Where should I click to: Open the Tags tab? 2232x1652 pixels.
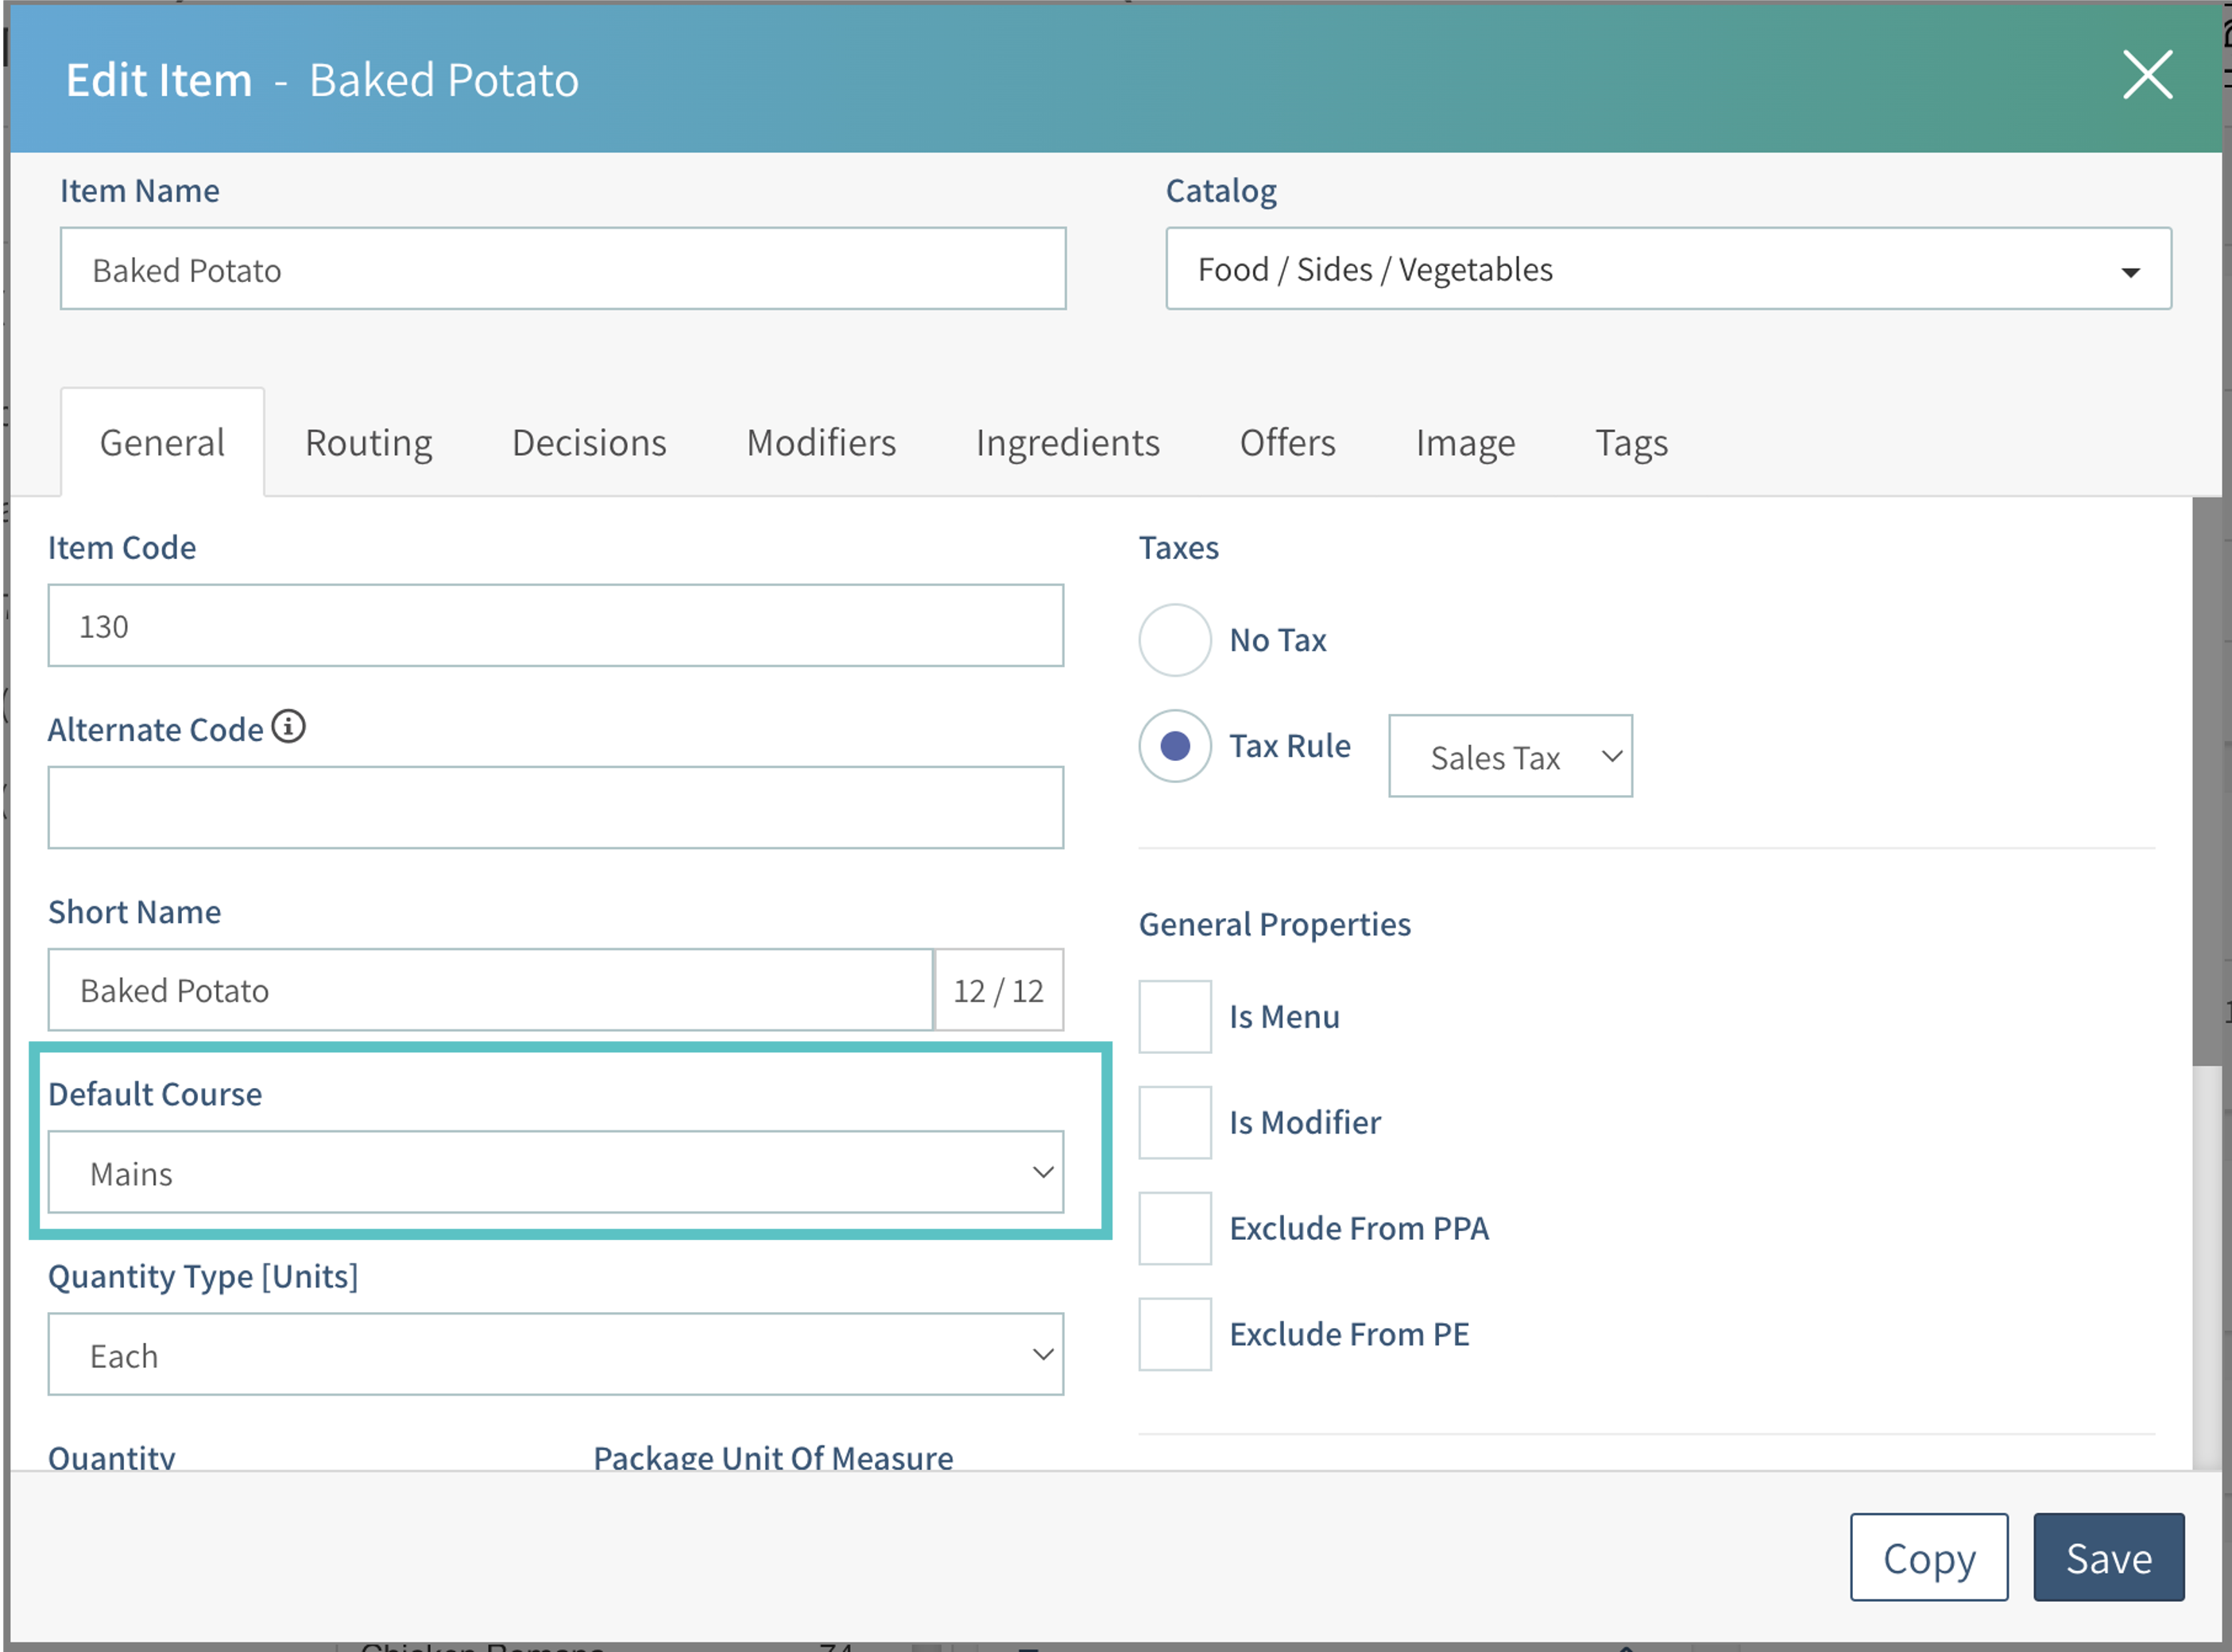(1630, 442)
